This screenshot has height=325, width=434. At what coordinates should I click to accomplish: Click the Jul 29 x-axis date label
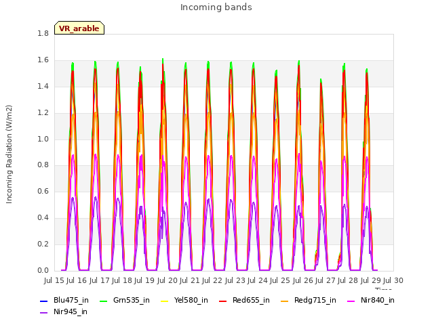pyautogui.click(x=371, y=280)
